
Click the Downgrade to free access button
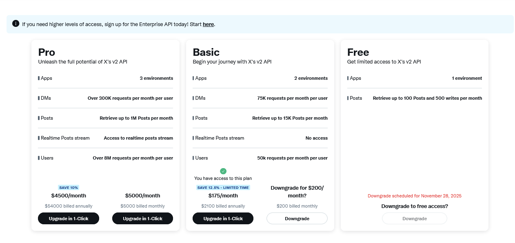click(414, 218)
